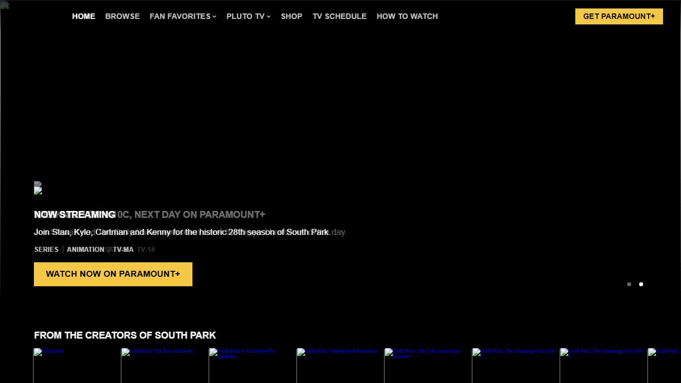Viewport: 681px width, 383px height.
Task: Open the TV SCHEDULE page
Action: pos(340,16)
